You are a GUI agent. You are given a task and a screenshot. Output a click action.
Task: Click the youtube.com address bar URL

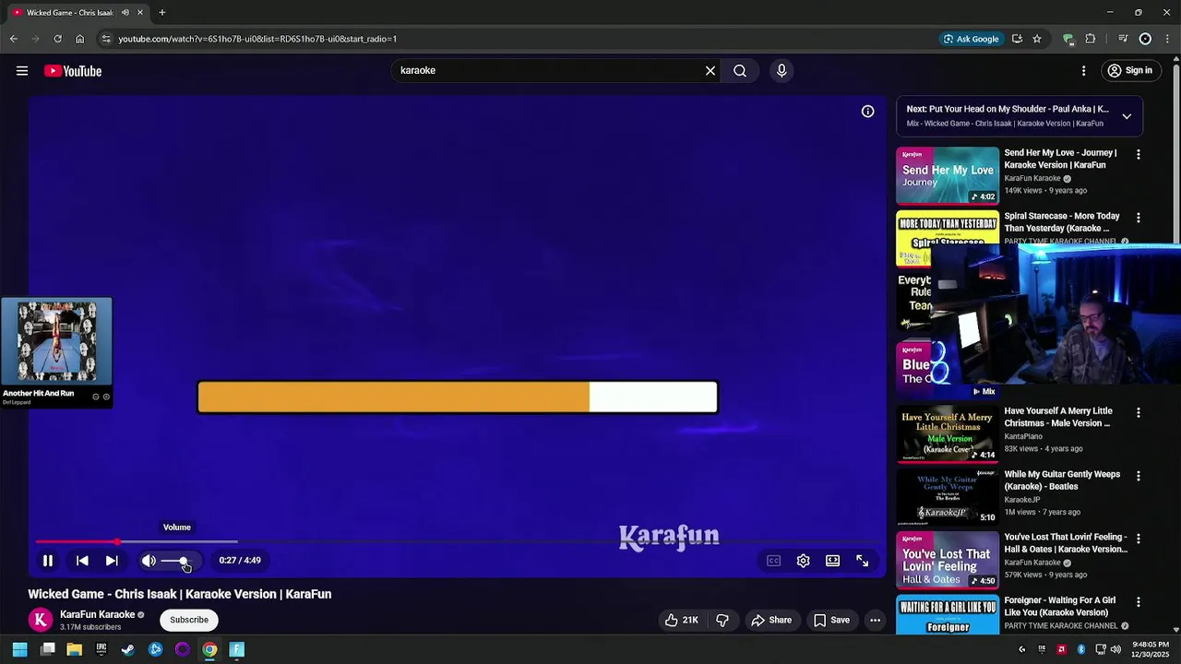pyautogui.click(x=257, y=39)
